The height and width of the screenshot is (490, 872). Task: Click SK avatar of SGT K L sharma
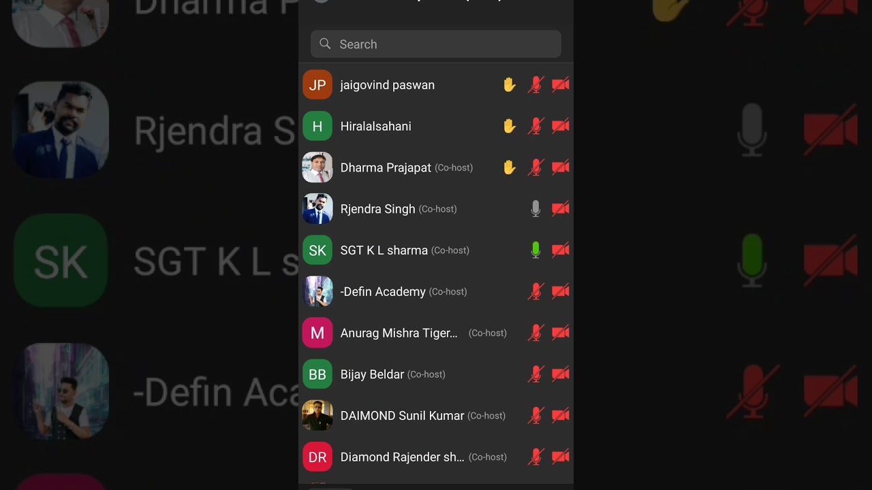(317, 250)
